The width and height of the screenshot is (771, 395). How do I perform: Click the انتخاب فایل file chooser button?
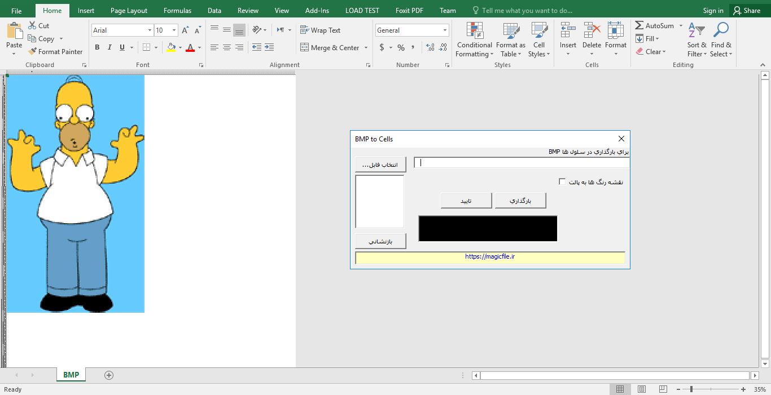[380, 165]
